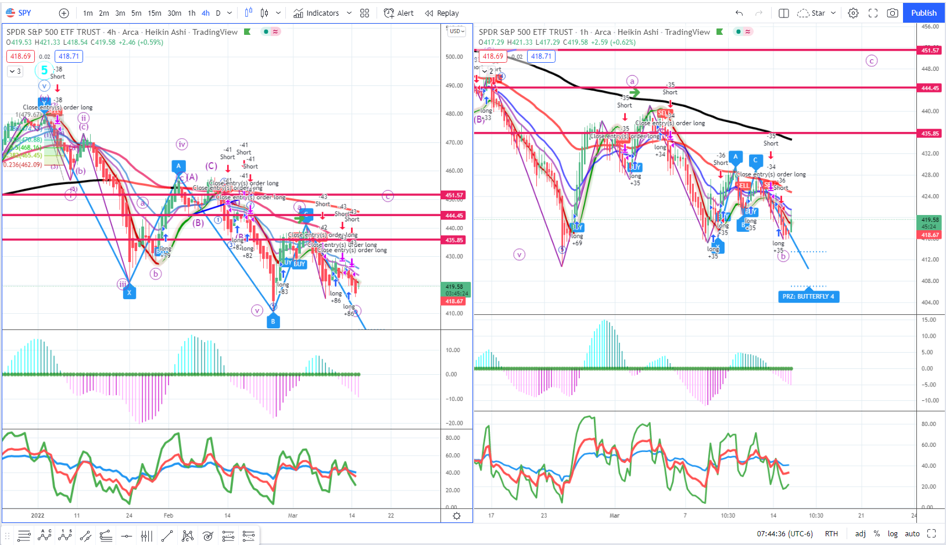Click the maximize chart icon in the bottom right corner

[931, 533]
